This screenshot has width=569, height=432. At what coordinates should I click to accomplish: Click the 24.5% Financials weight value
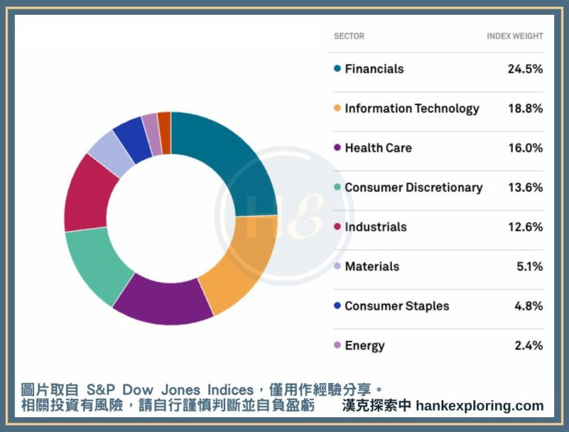pyautogui.click(x=525, y=69)
